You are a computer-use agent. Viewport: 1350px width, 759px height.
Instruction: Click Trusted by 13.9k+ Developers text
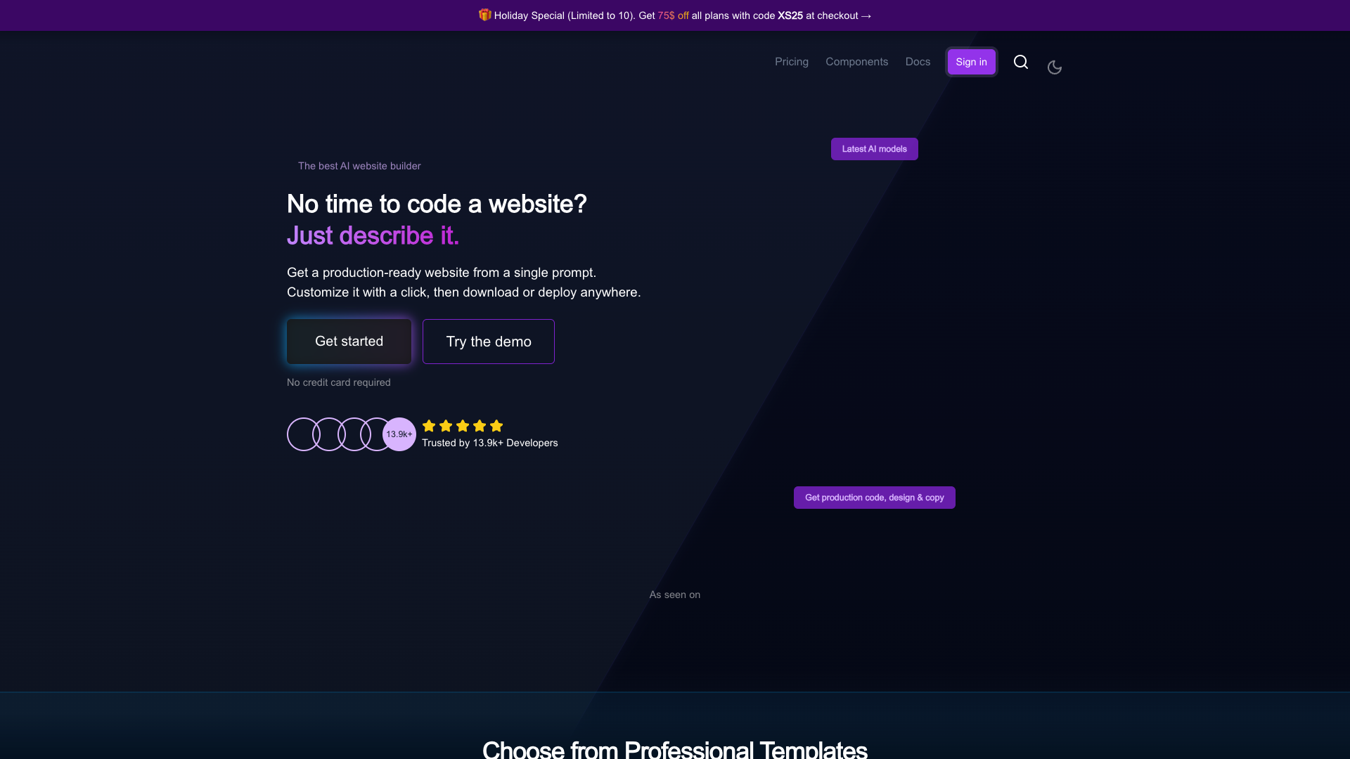coord(490,443)
